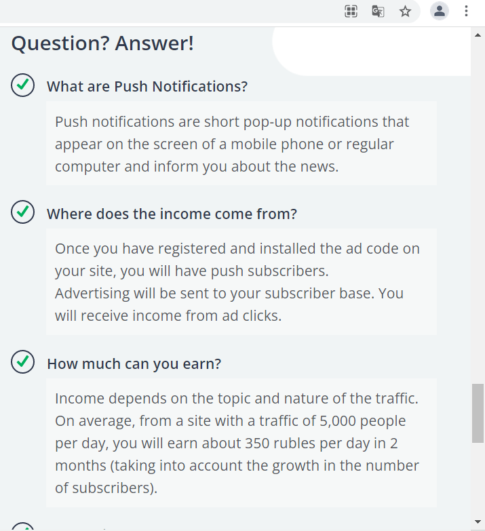485x531 pixels.
Task: Expand the 'How much can you earn?' question
Action: [x=134, y=363]
